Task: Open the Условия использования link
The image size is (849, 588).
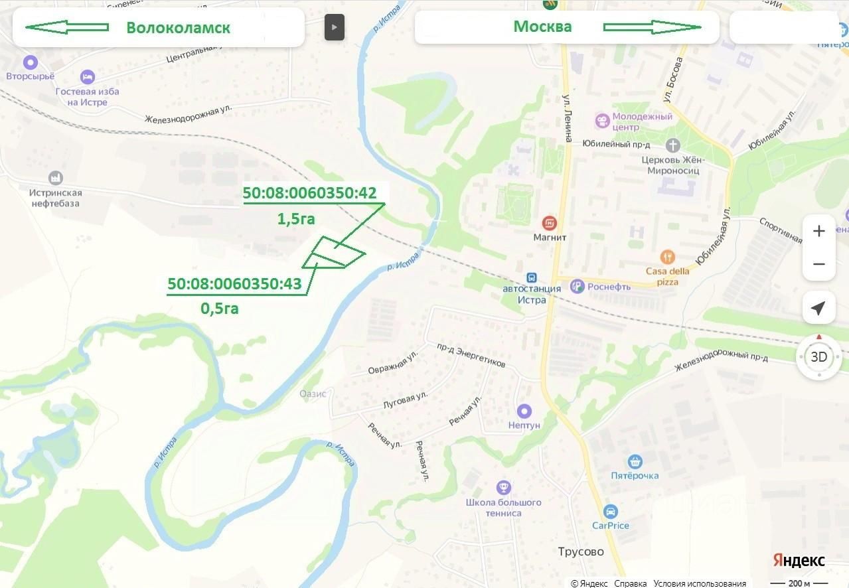Action: point(700,583)
